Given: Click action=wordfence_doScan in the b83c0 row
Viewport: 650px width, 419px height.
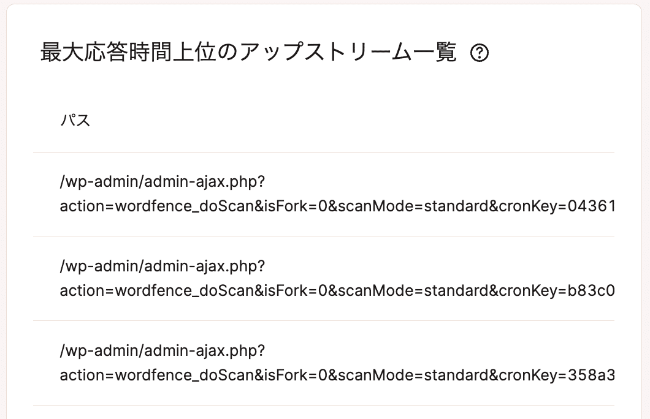Looking at the screenshot, I should click(157, 291).
